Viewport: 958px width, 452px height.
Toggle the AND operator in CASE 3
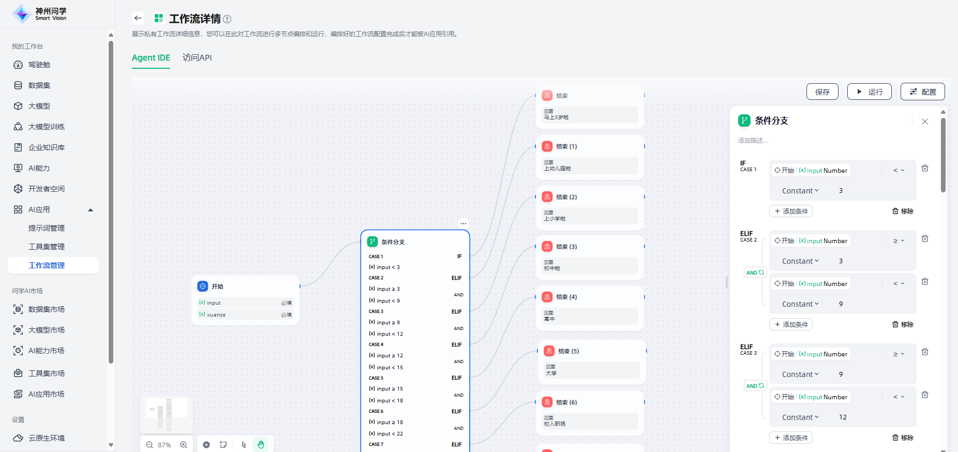tap(755, 386)
